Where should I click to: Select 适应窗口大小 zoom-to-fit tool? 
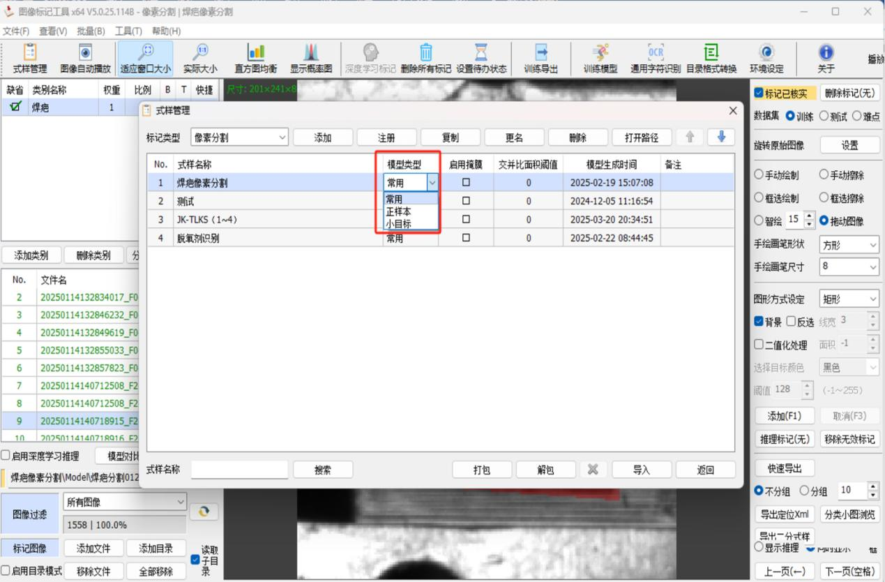(145, 59)
